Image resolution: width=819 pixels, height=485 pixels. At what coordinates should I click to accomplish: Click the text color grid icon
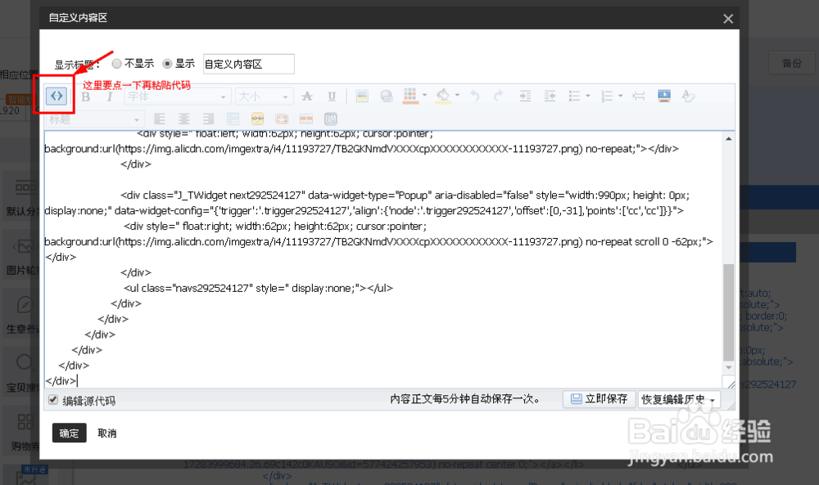click(x=410, y=96)
